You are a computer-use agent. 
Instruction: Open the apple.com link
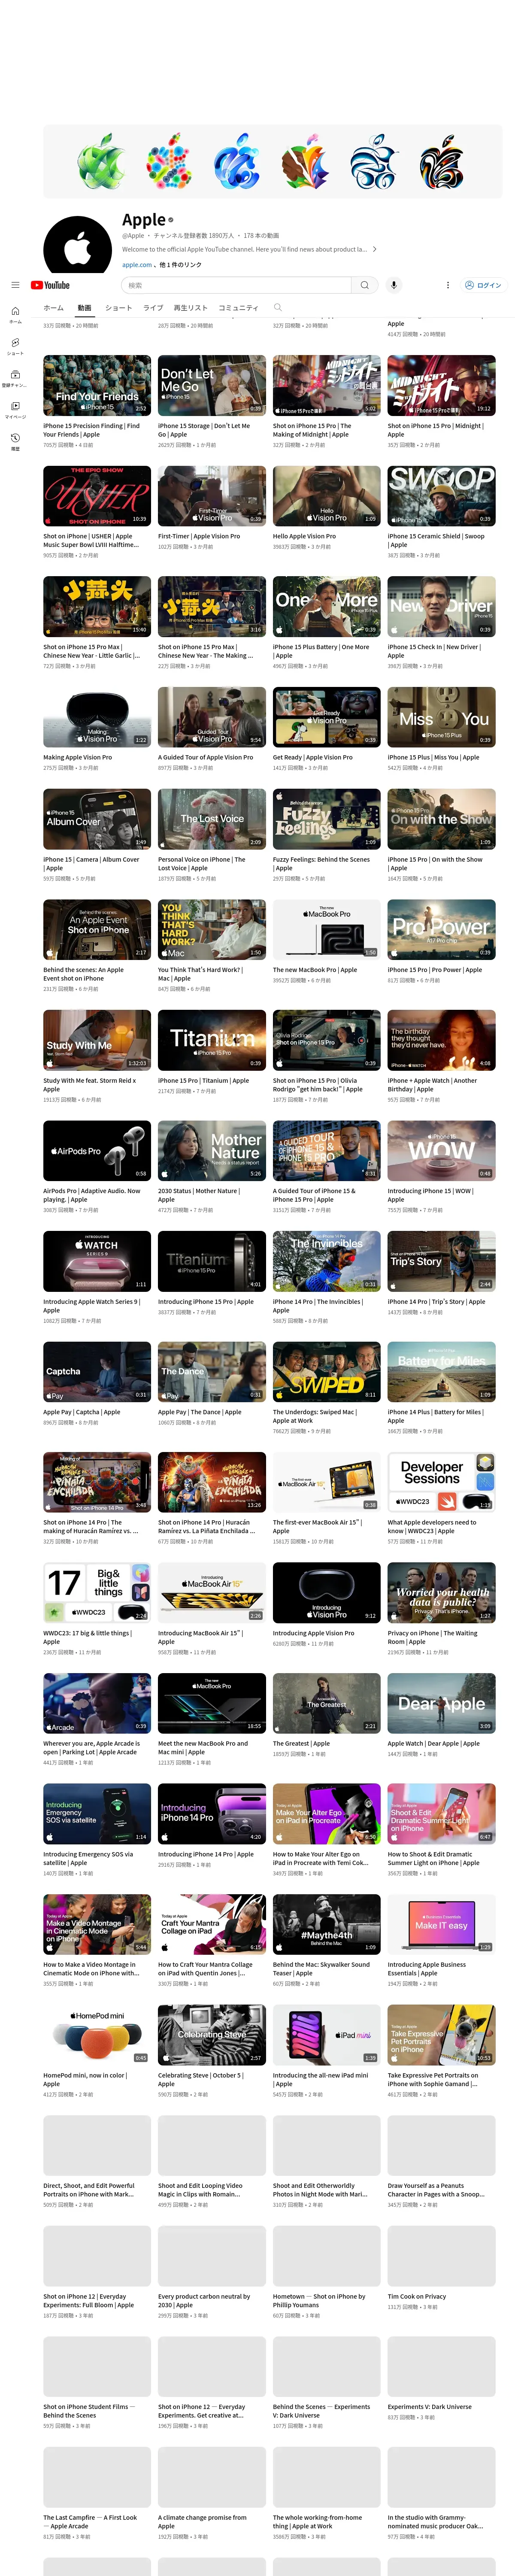(136, 265)
